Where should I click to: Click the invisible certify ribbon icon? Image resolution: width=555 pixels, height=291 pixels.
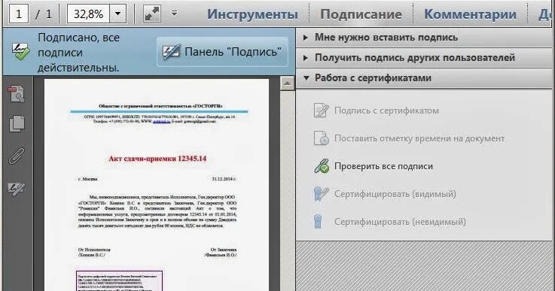pyautogui.click(x=318, y=221)
